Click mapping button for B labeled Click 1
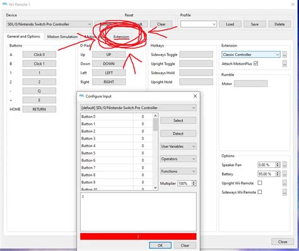This screenshot has height=251, width=299. click(x=39, y=64)
